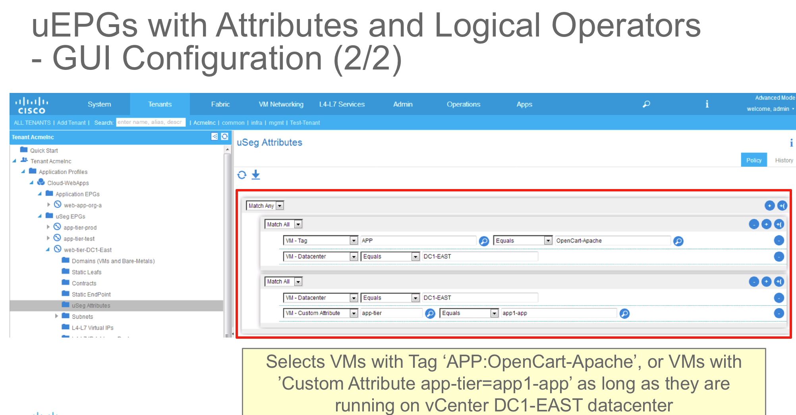Click the download icon in uSeg Attributes pane

(256, 175)
